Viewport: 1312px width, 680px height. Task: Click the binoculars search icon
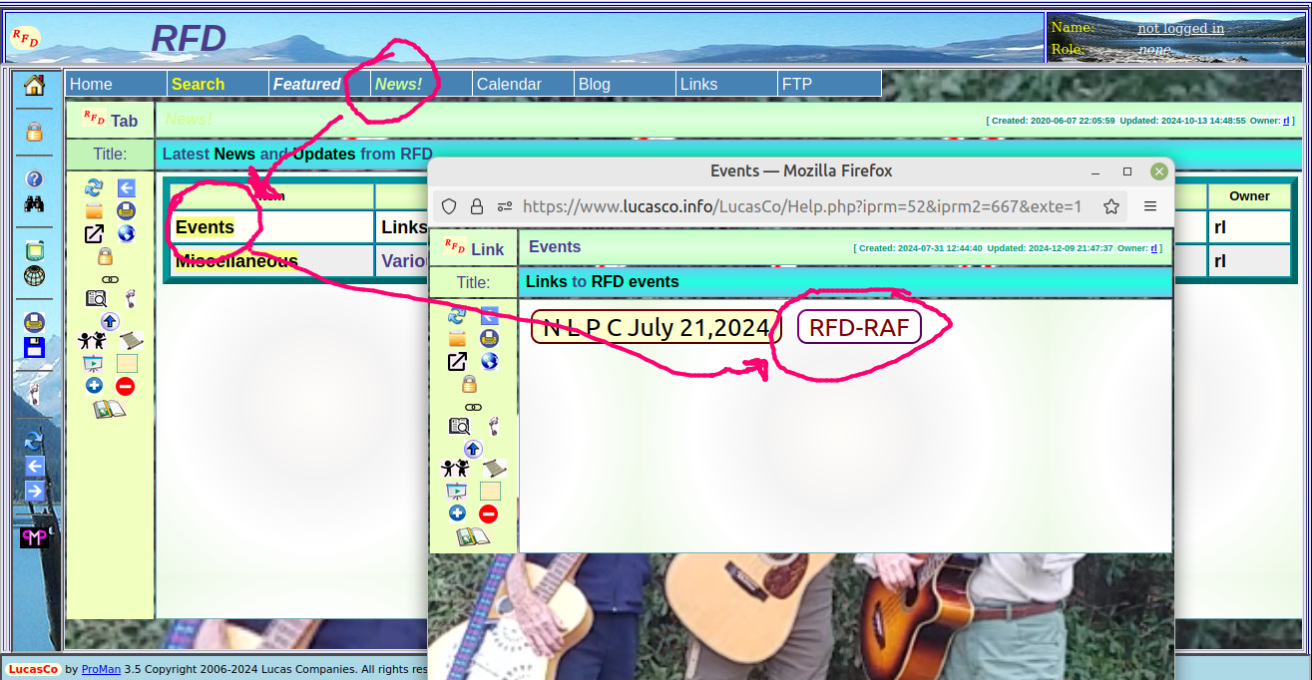(x=34, y=204)
